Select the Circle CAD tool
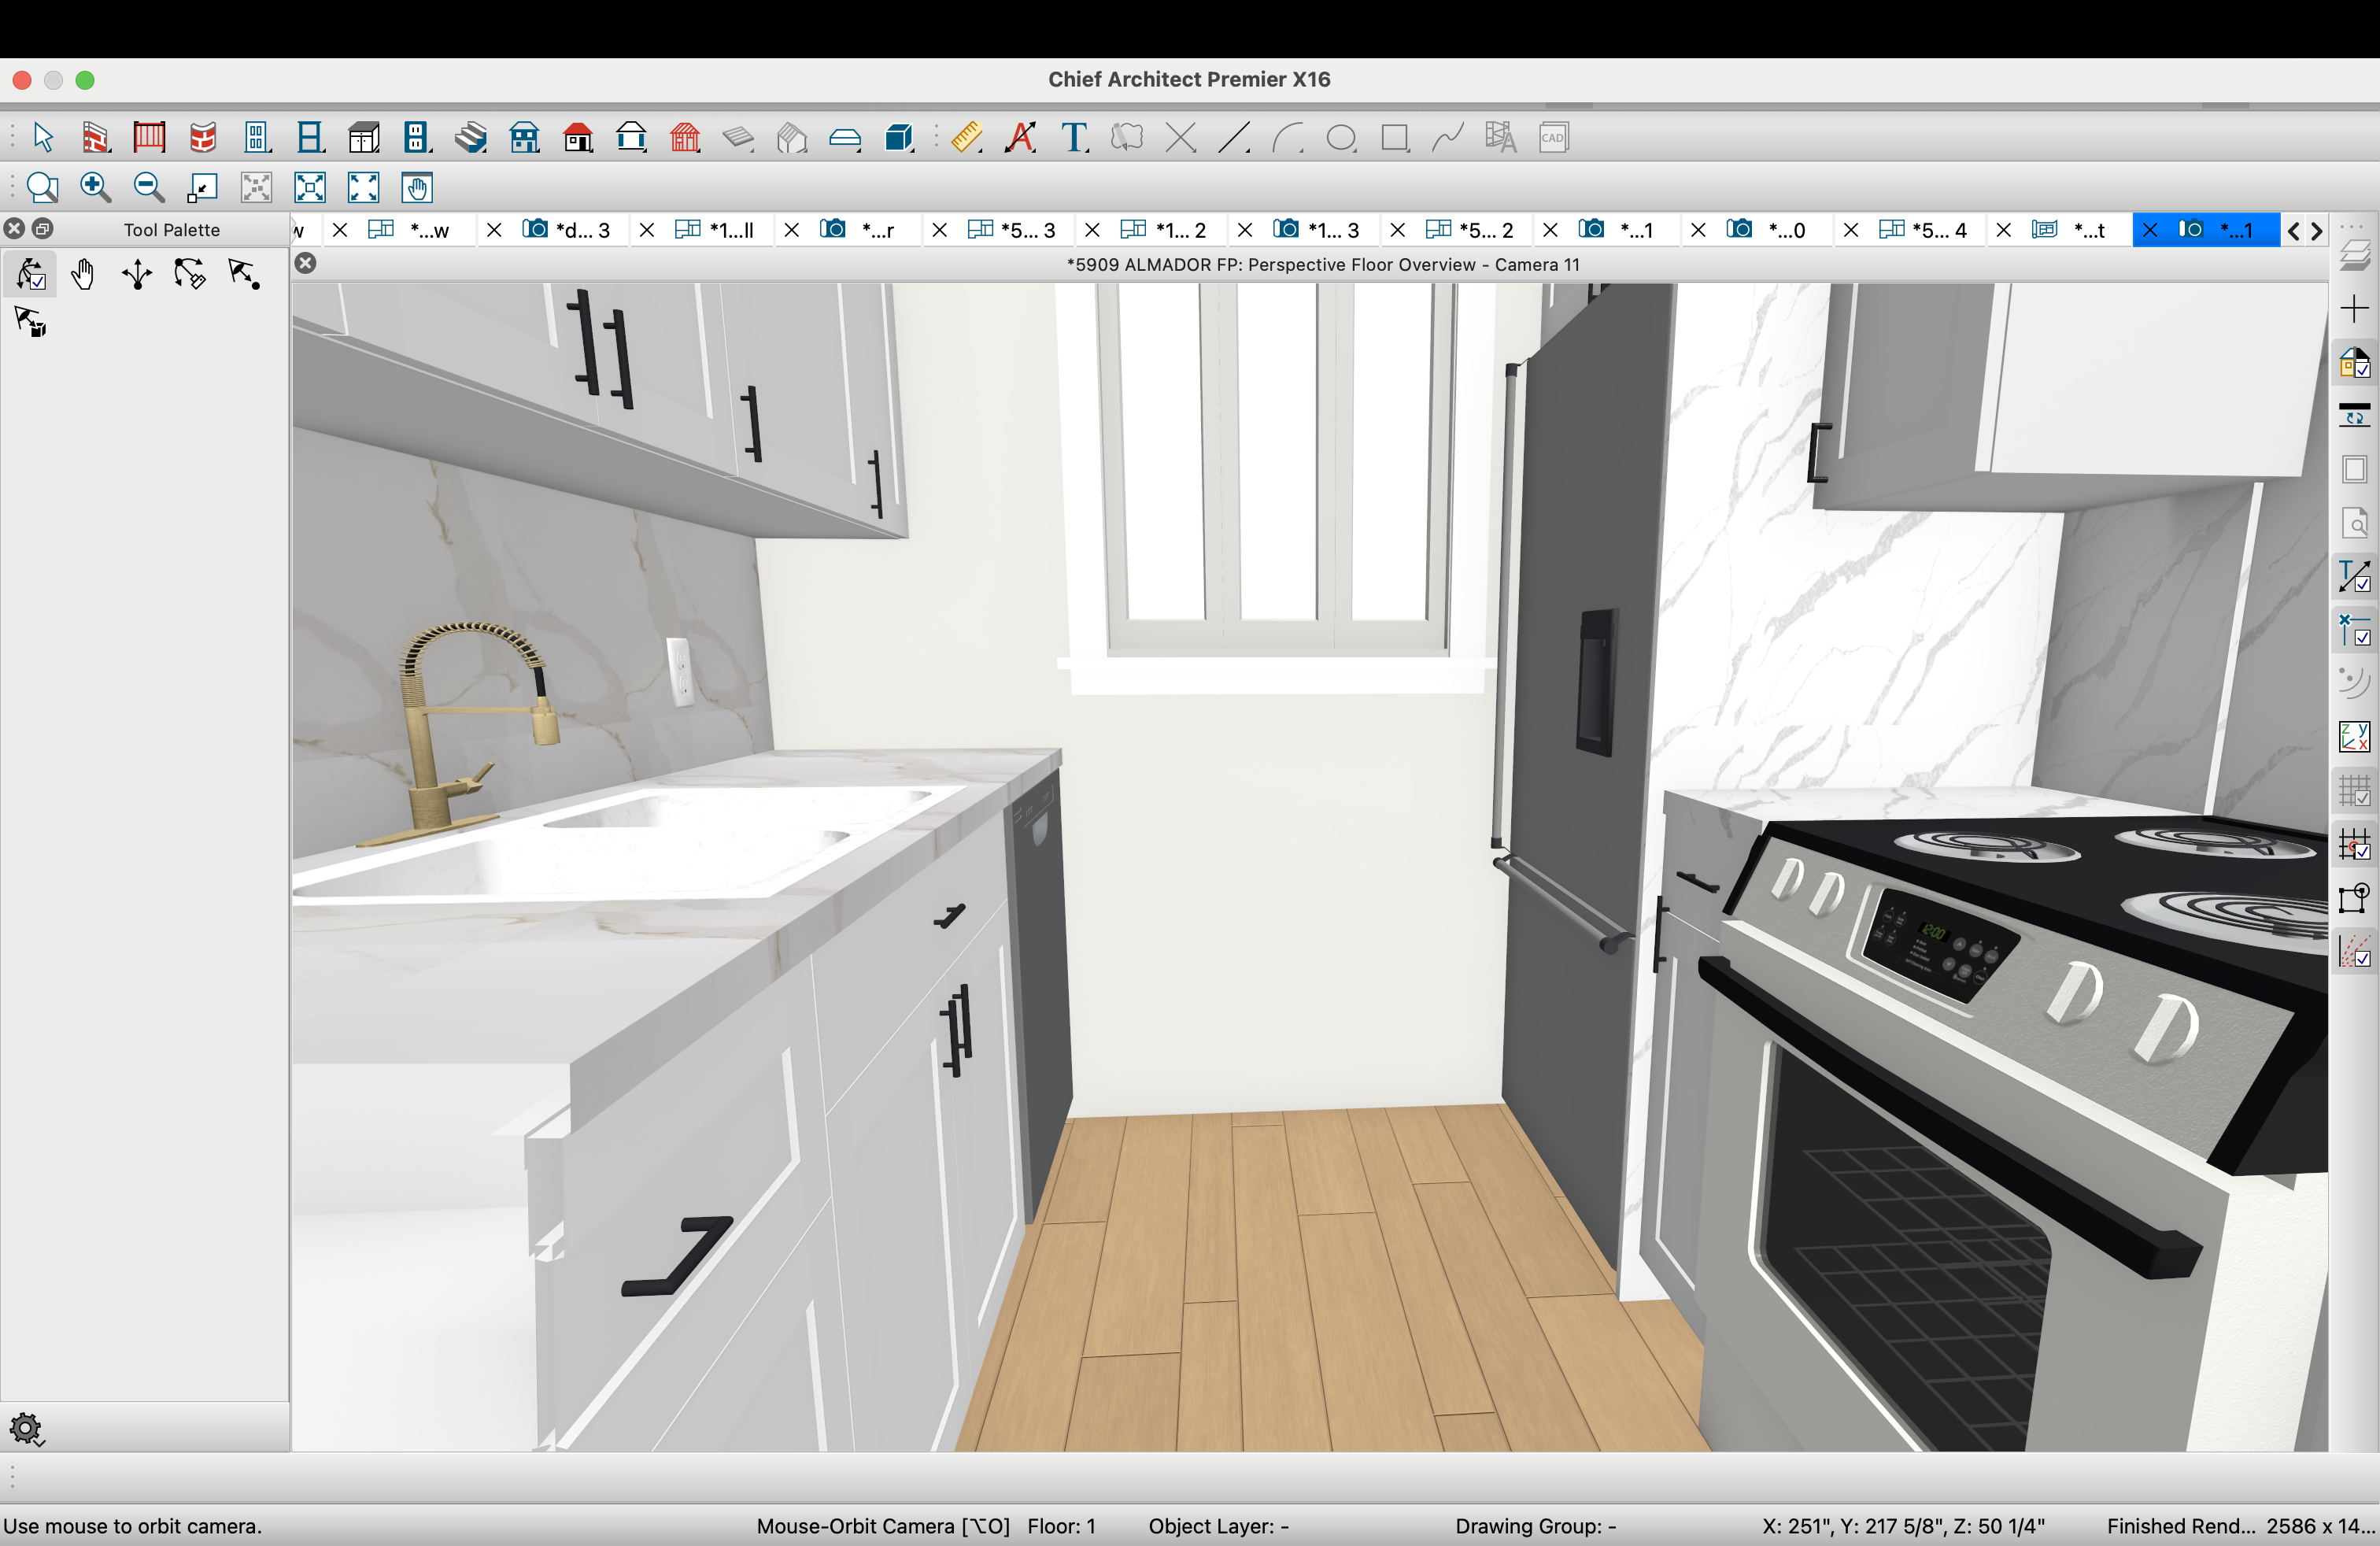The height and width of the screenshot is (1546, 2380). pyautogui.click(x=1342, y=137)
